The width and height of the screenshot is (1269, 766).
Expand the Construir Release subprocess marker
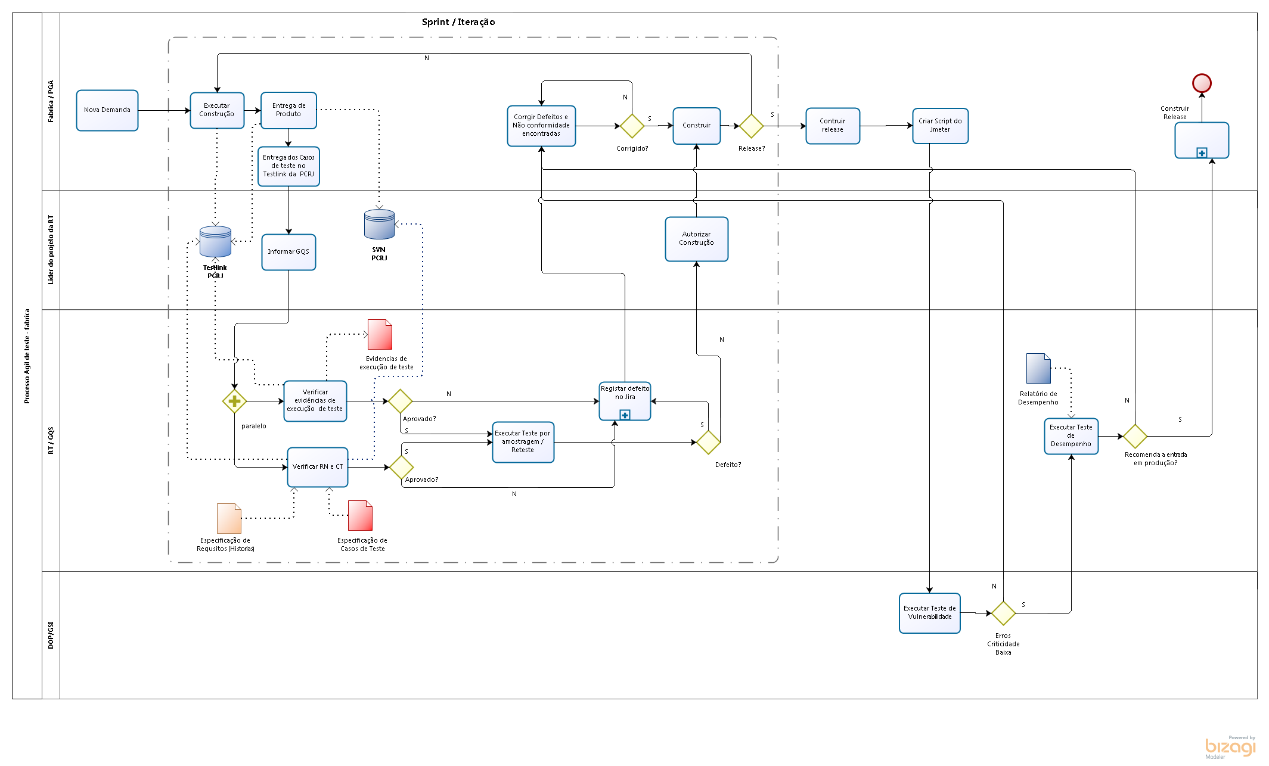point(1202,153)
